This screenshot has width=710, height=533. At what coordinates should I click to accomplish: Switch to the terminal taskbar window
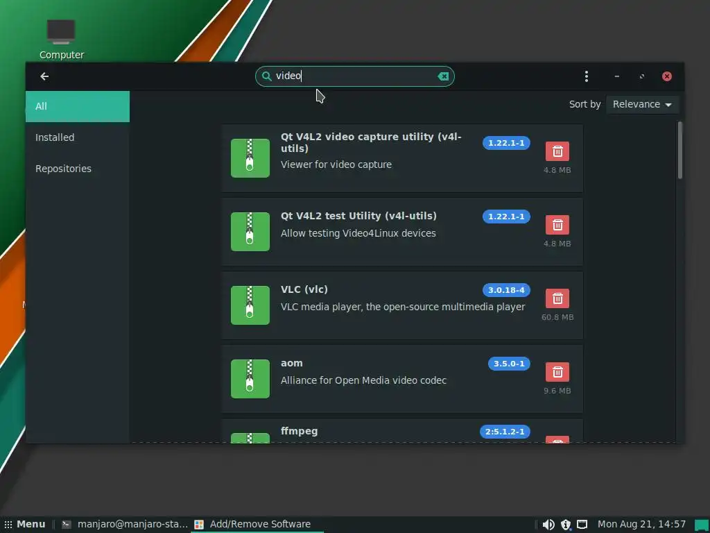click(125, 525)
